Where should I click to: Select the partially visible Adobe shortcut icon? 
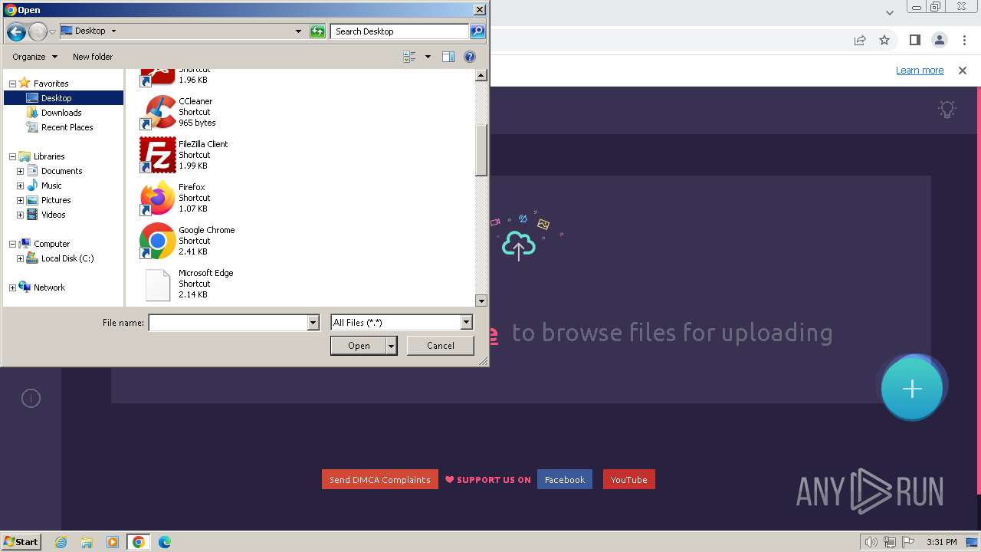(158, 77)
